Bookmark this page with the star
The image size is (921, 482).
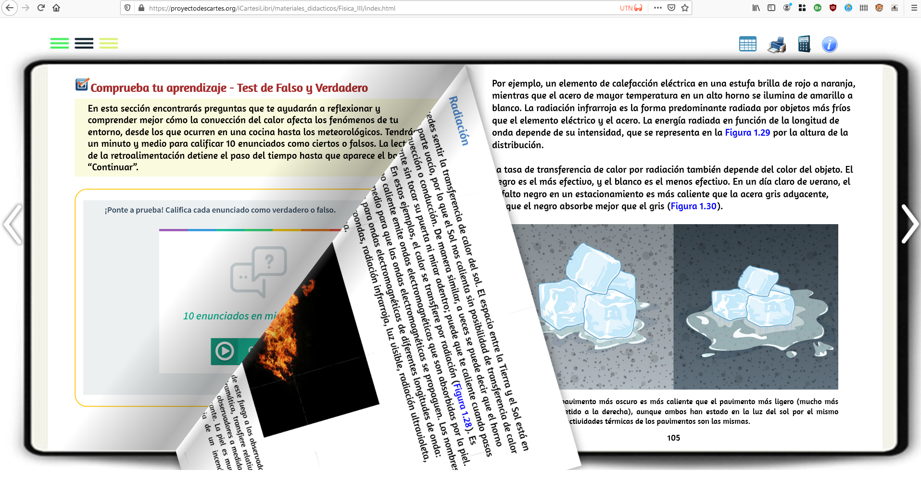point(685,8)
